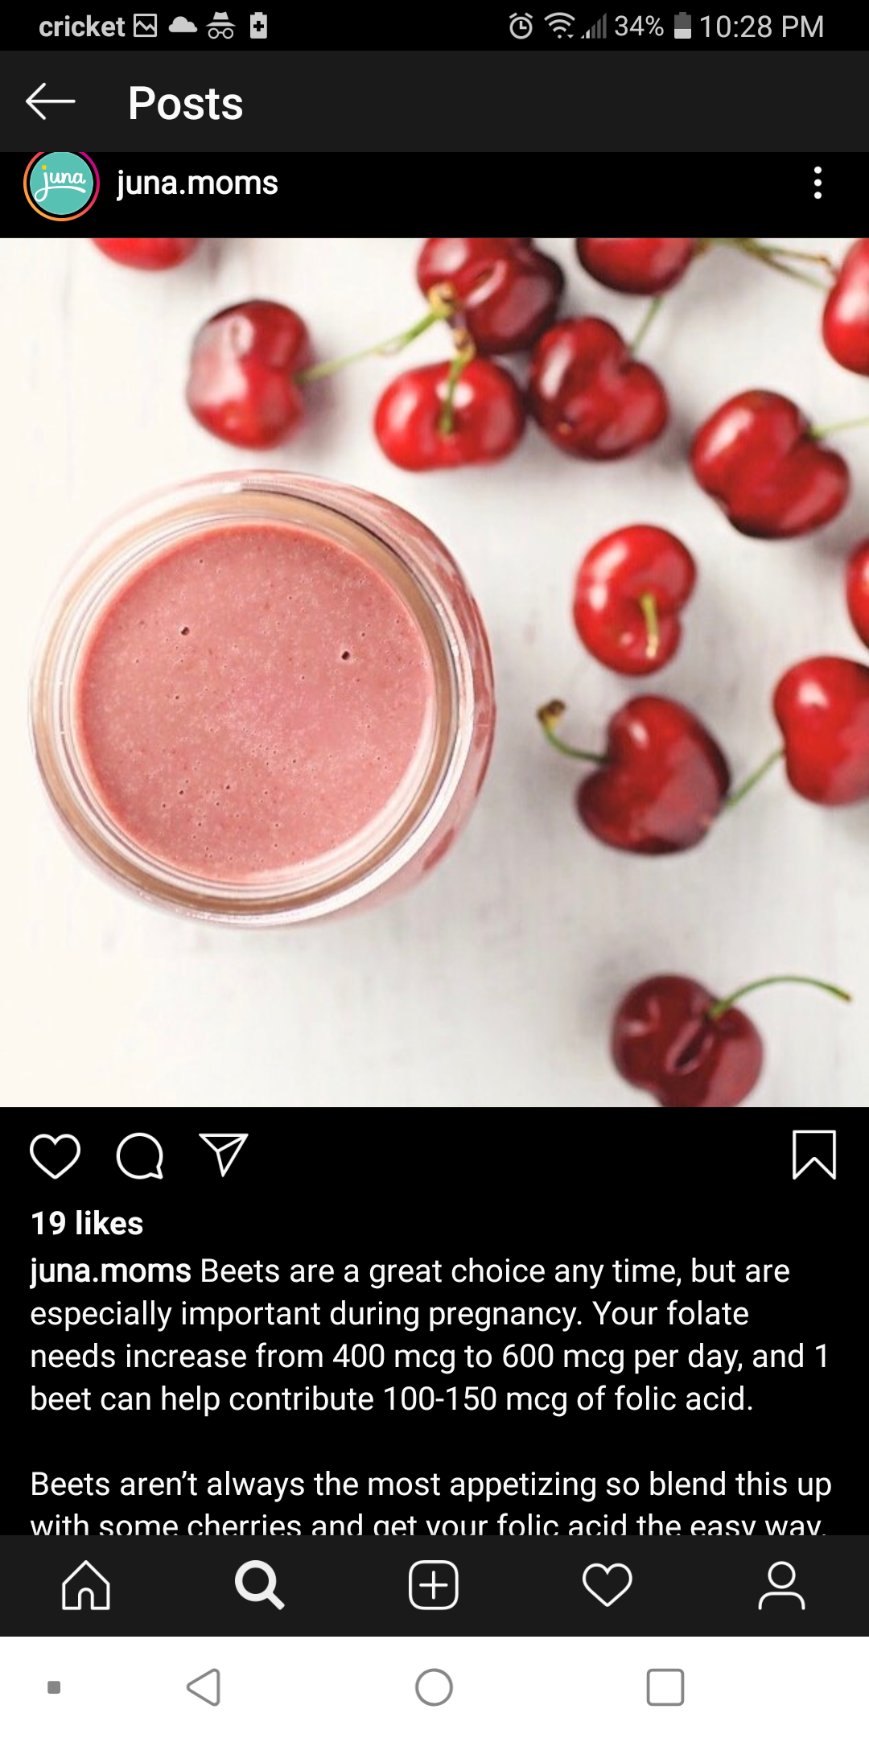Open the Search tab with magnifier icon
The height and width of the screenshot is (1738, 869).
[x=259, y=1585]
